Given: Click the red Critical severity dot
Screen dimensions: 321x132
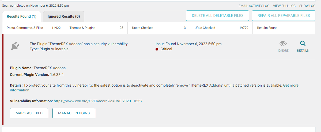Looking at the screenshot, I should click(157, 49).
